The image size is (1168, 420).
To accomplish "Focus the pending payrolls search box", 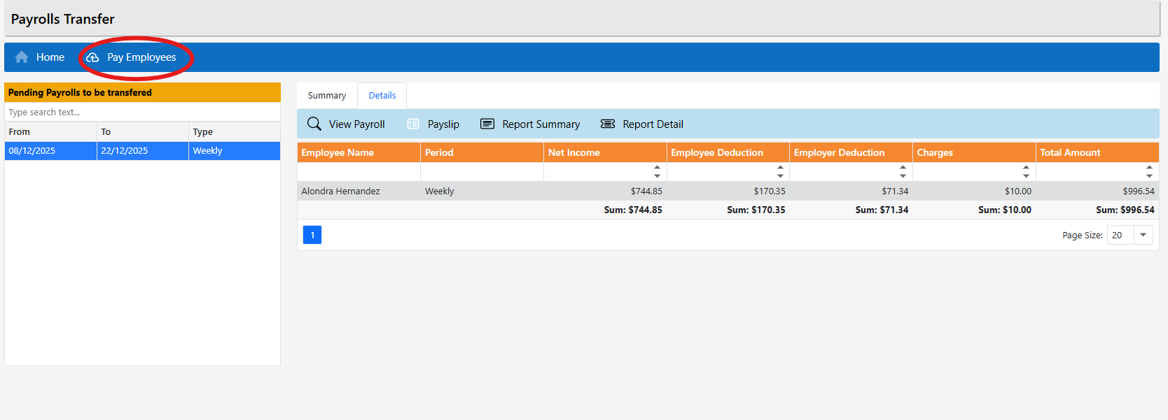I will point(143,112).
